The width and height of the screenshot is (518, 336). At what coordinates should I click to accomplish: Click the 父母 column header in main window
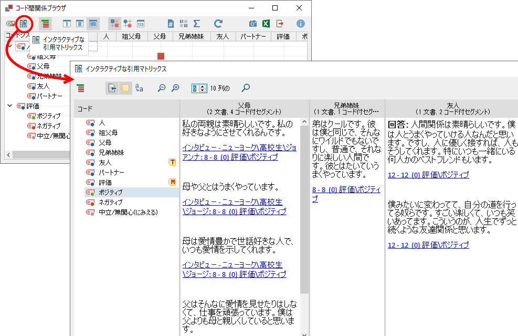(x=160, y=36)
